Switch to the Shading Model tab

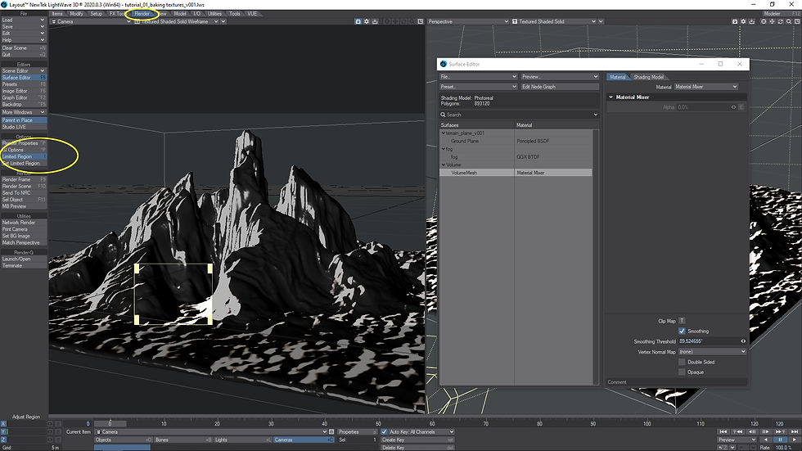(x=648, y=77)
